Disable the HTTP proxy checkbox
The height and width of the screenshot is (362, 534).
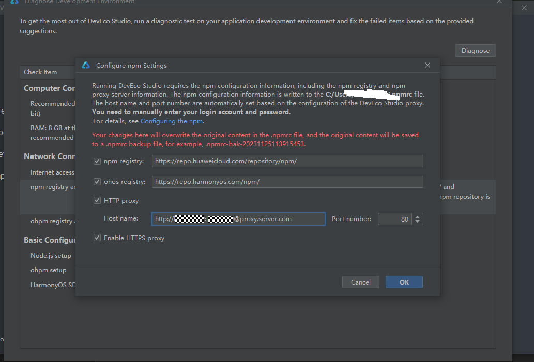(x=97, y=201)
